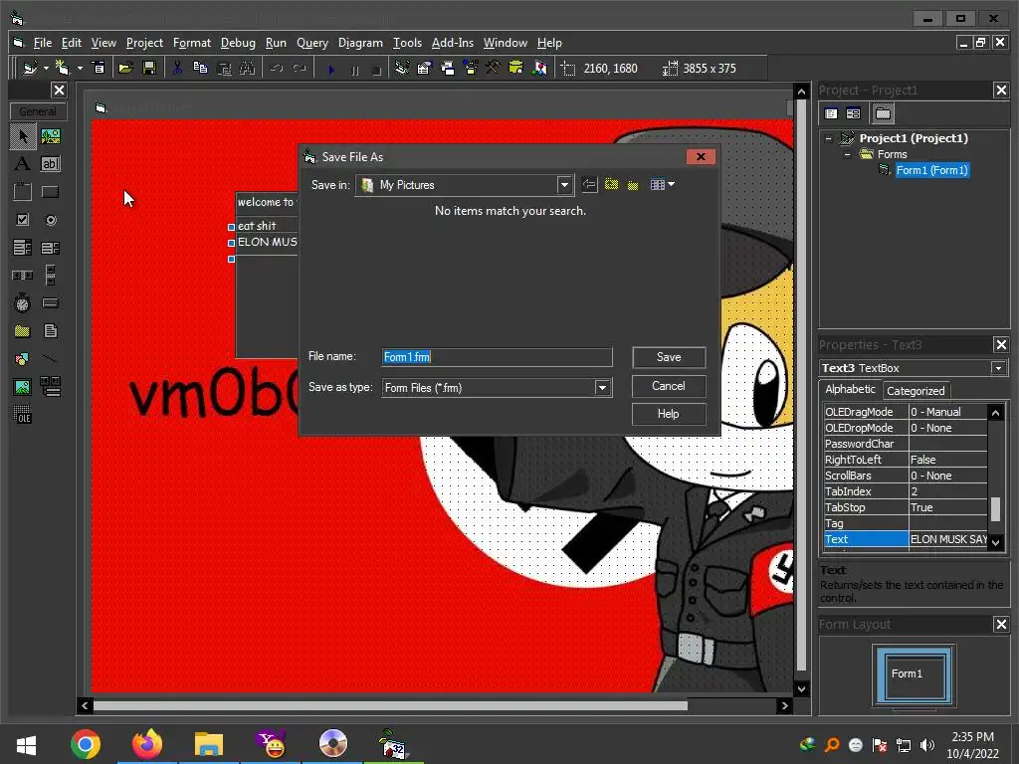Switch to the Categorized properties tab
Screen dimensions: 1019x764
(x=916, y=391)
